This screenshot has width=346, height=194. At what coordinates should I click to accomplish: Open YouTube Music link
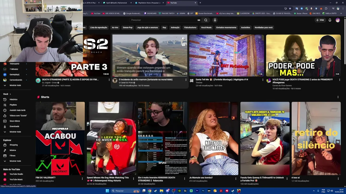click(16, 179)
